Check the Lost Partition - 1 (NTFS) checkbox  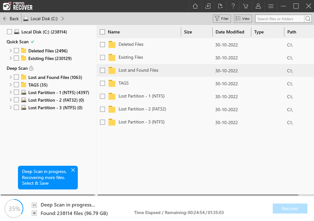[16, 92]
